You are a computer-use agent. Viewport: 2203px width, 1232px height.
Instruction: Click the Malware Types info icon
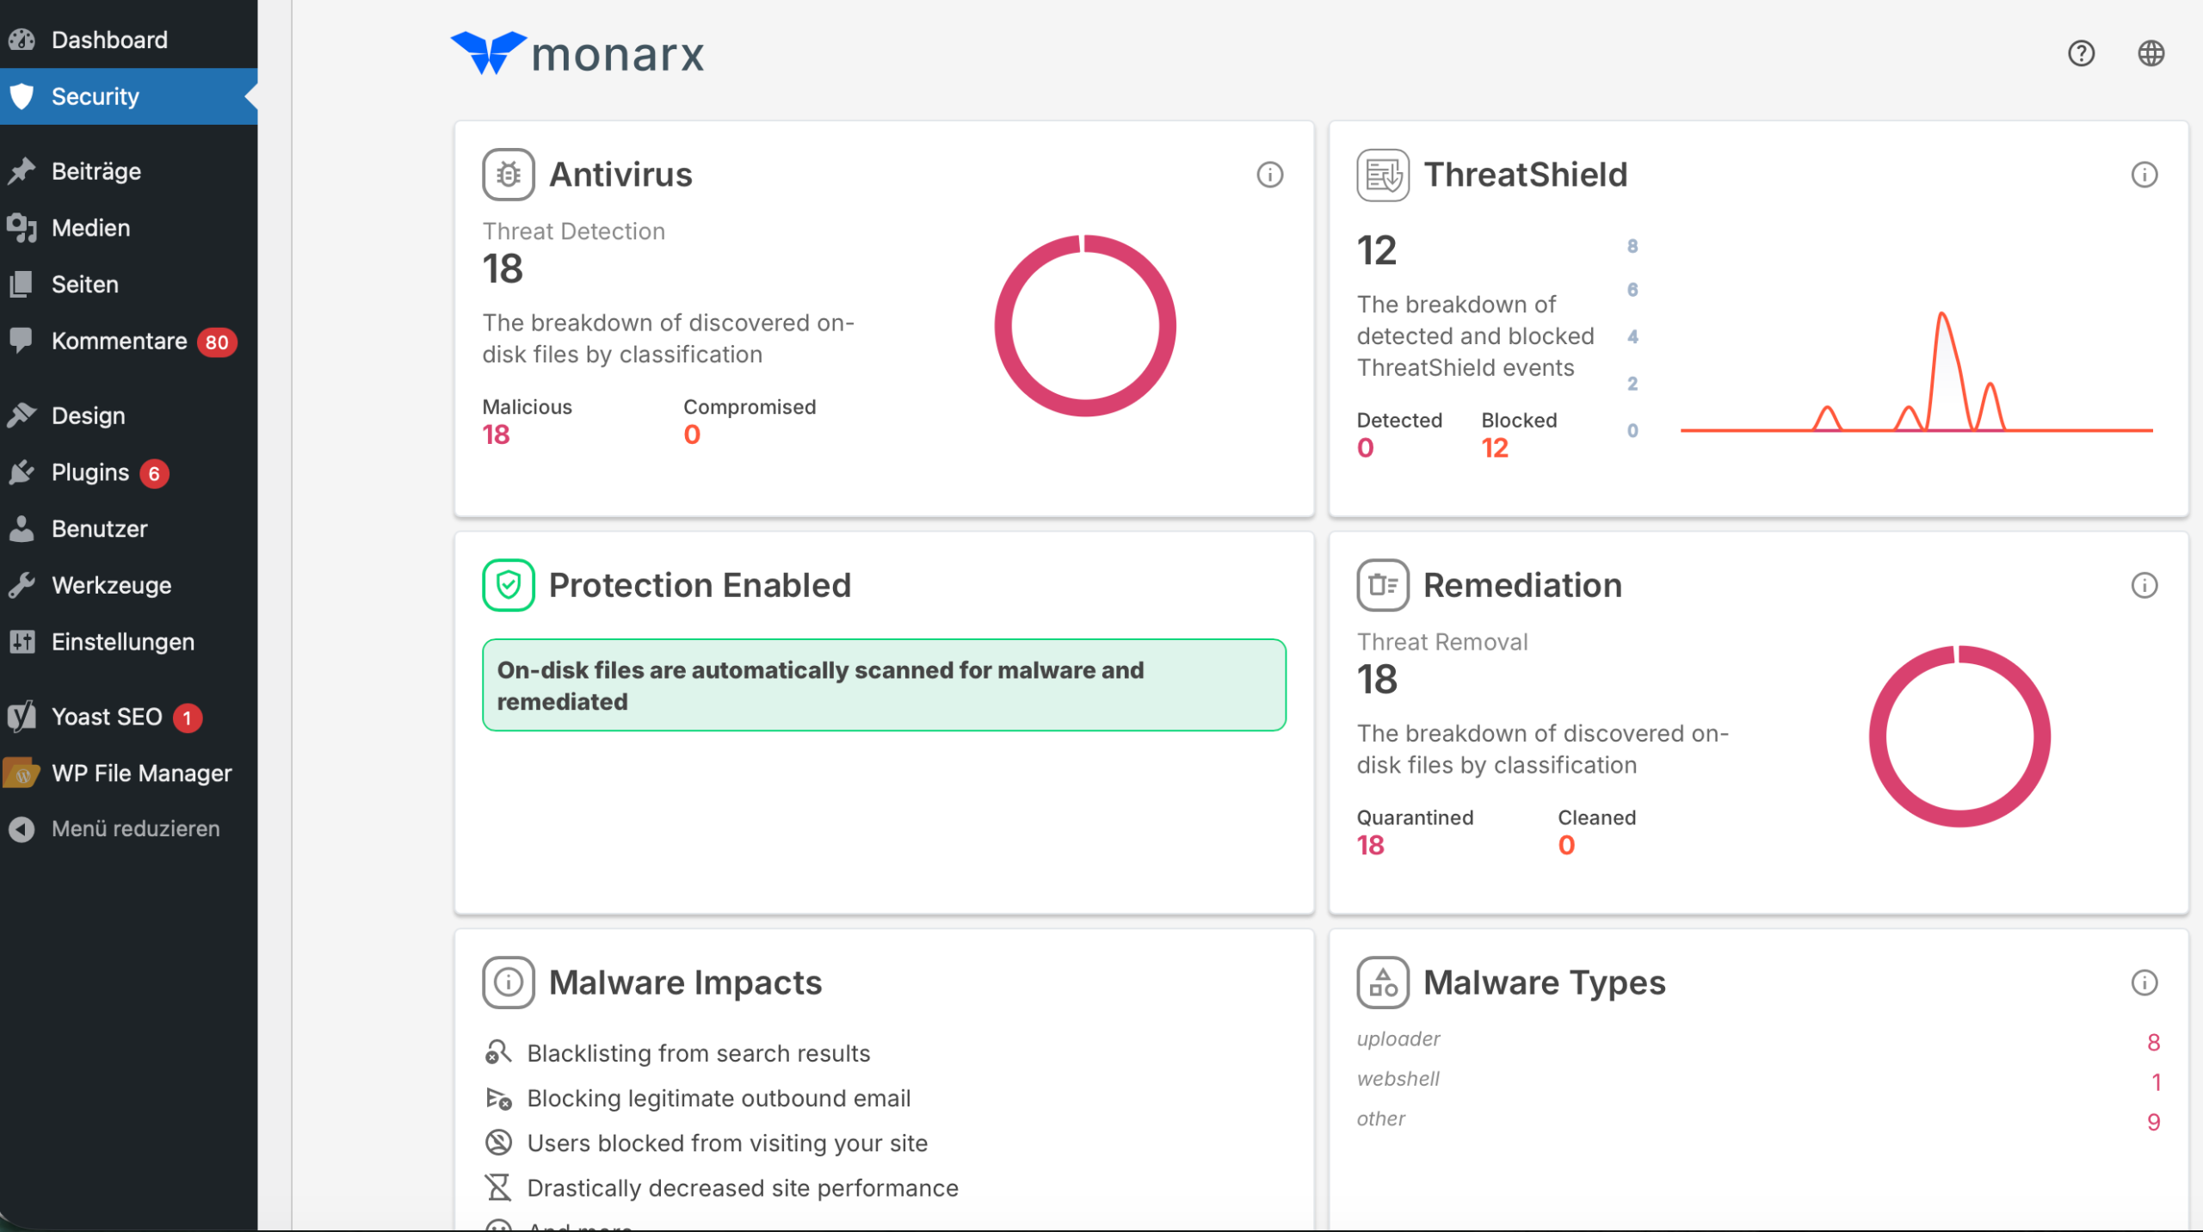coord(2144,983)
